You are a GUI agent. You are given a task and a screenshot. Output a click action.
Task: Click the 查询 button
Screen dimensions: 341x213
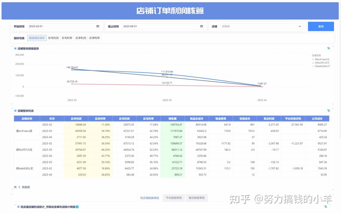[x=321, y=26]
